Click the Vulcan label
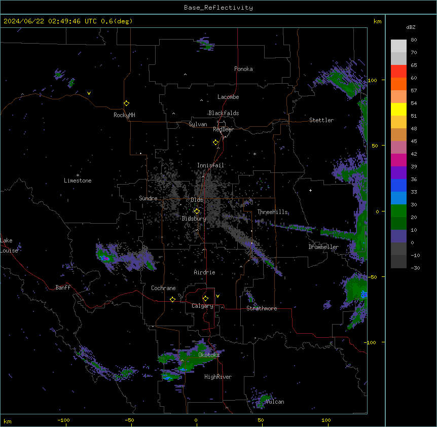This screenshot has width=437, height=427. (x=275, y=402)
